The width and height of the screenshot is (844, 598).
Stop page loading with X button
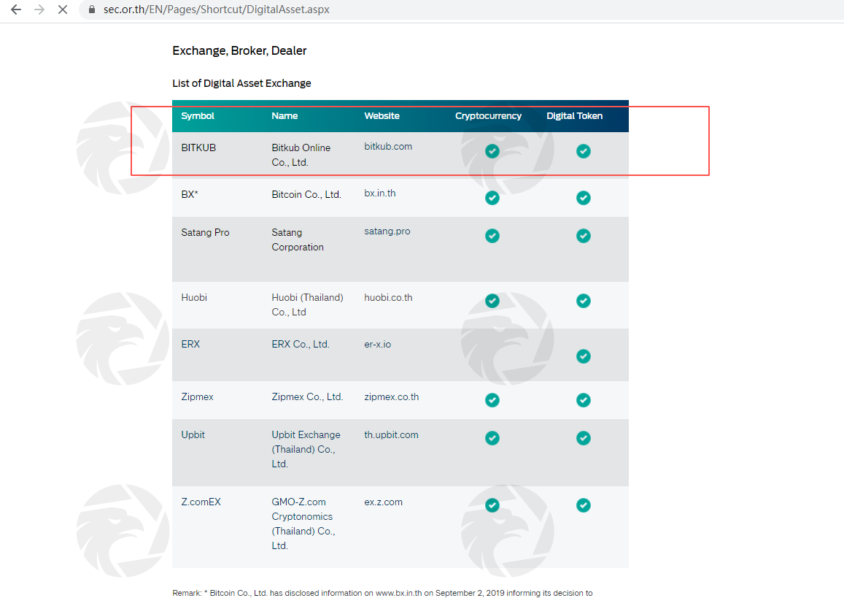coord(63,9)
